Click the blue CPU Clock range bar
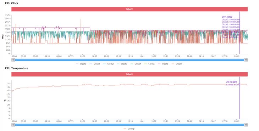 [129, 60]
